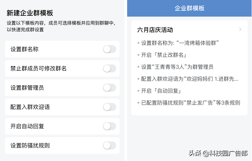Viewport: 252px width, 161px height.
Task: Select the 企业群模板 header tab
Action: coord(189,8)
